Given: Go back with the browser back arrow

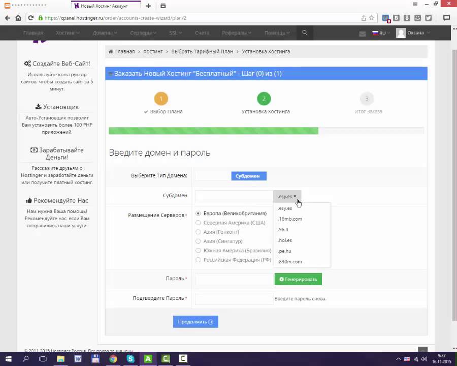Looking at the screenshot, I should [7, 18].
